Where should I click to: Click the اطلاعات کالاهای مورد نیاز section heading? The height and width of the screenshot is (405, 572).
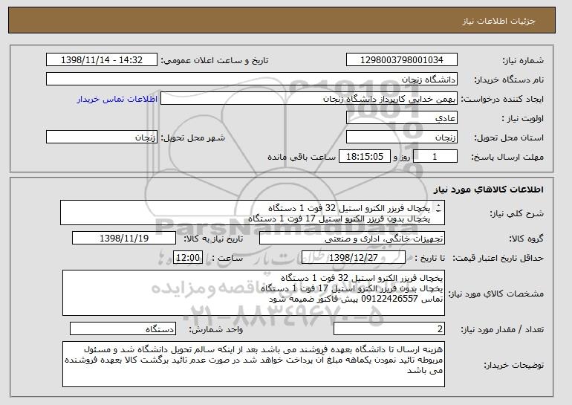coord(489,189)
